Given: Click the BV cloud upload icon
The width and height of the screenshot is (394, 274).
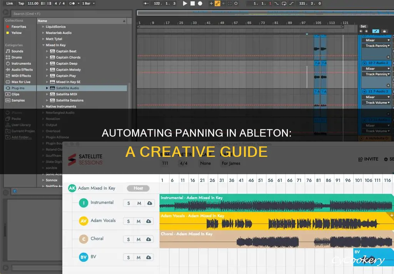Looking at the screenshot, I should click(149, 257).
